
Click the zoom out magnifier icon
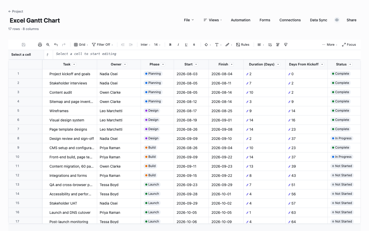(x=48, y=45)
